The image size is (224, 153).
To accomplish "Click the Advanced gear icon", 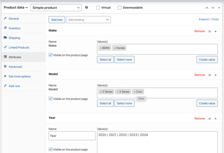I will (x=5, y=67).
